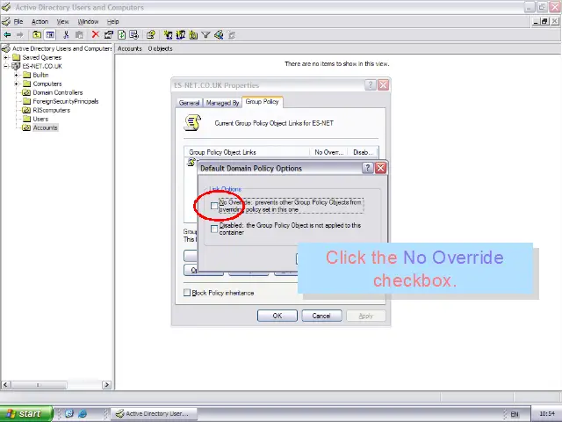Expand the Computers tree node
562x422 pixels.
pyautogui.click(x=16, y=84)
